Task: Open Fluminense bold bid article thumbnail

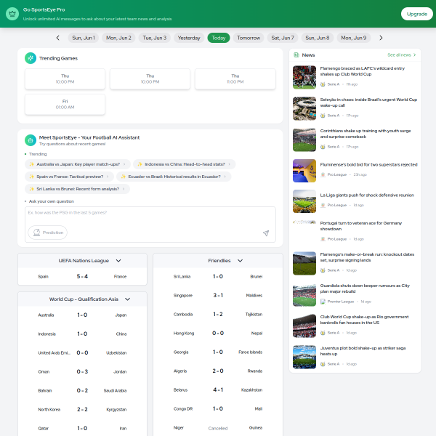Action: pos(304,171)
